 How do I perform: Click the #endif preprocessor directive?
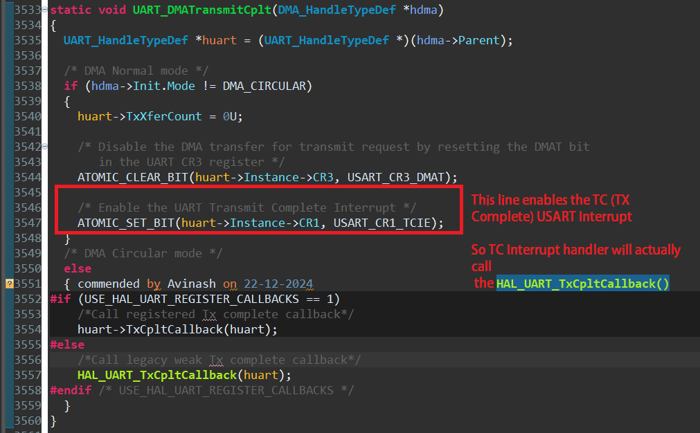click(x=69, y=389)
